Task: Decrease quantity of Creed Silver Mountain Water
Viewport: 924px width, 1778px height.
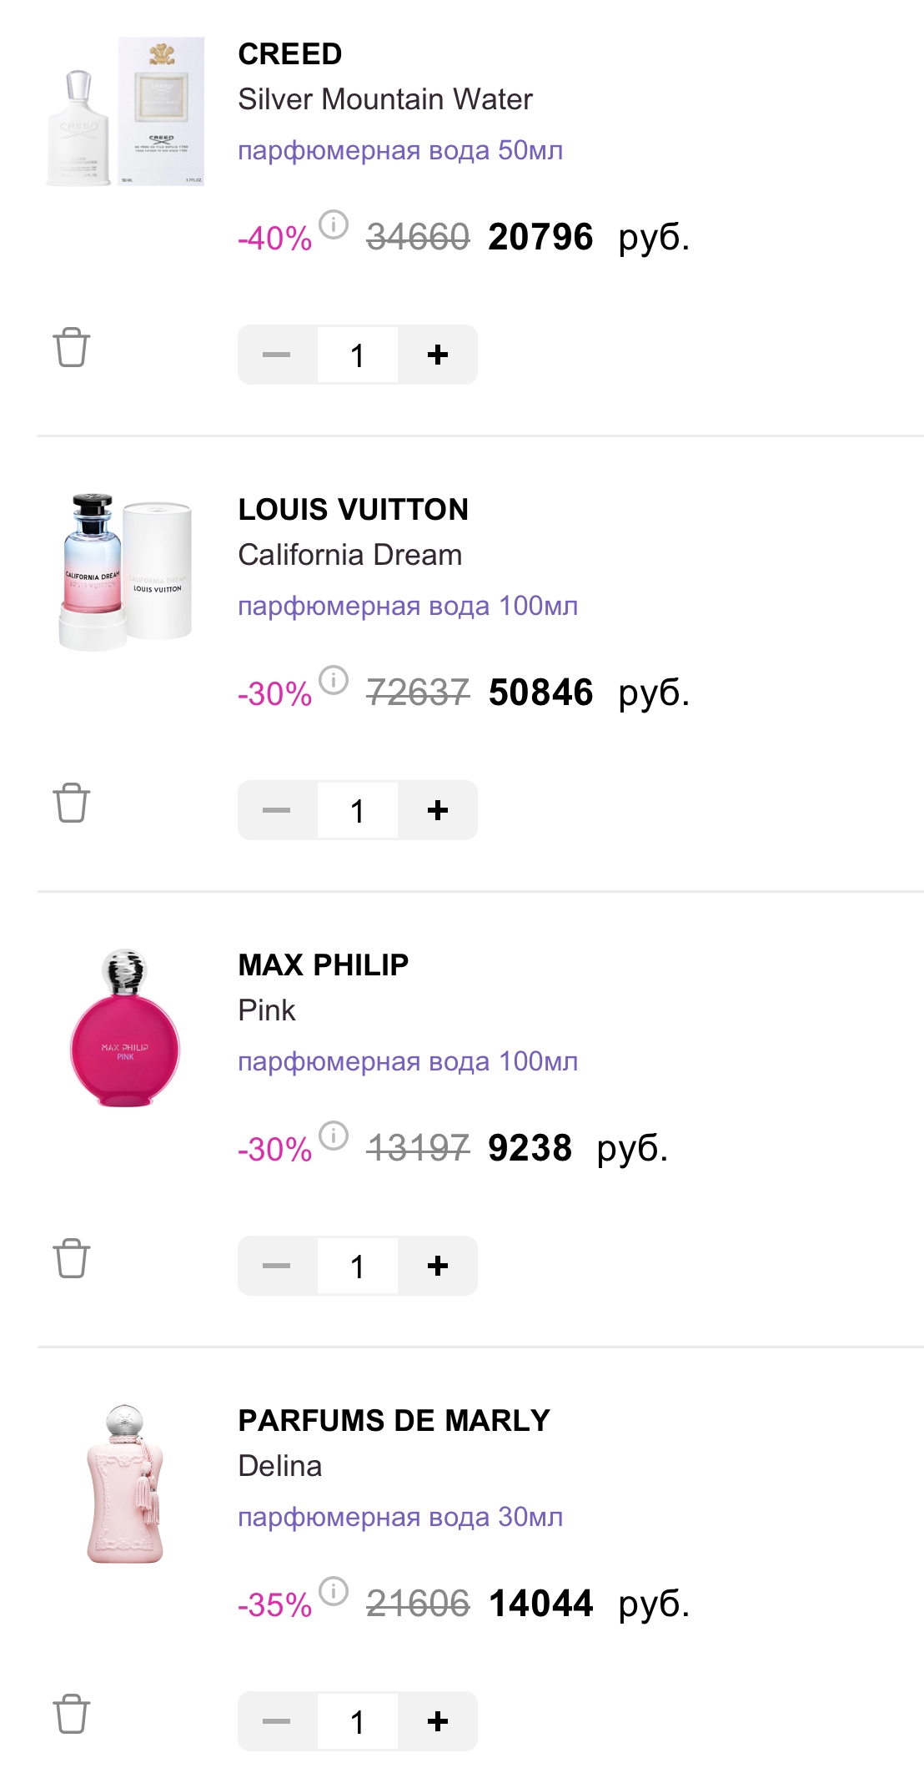Action: (x=276, y=355)
